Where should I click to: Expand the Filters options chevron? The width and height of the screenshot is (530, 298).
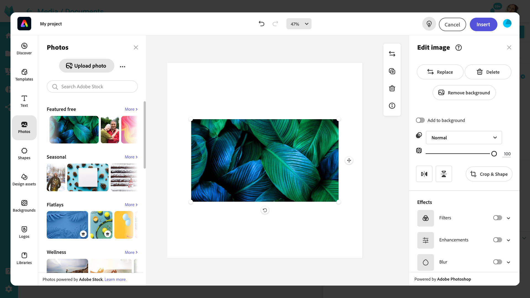tap(508, 218)
